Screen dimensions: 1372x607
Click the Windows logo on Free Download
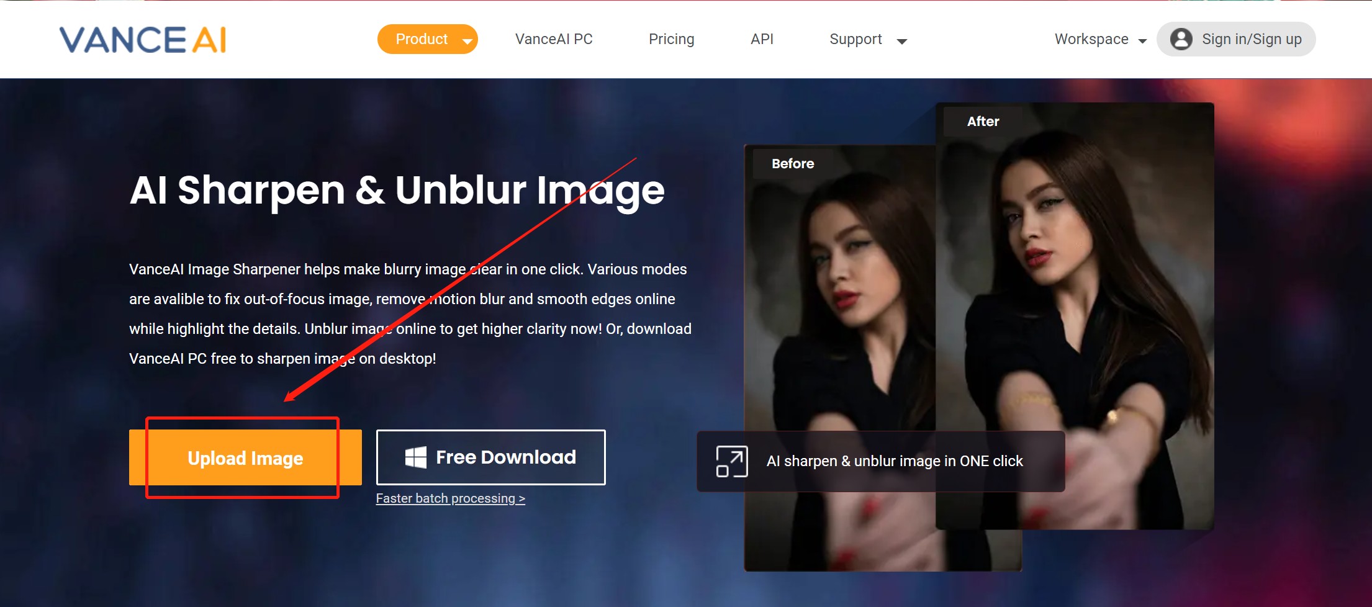415,457
